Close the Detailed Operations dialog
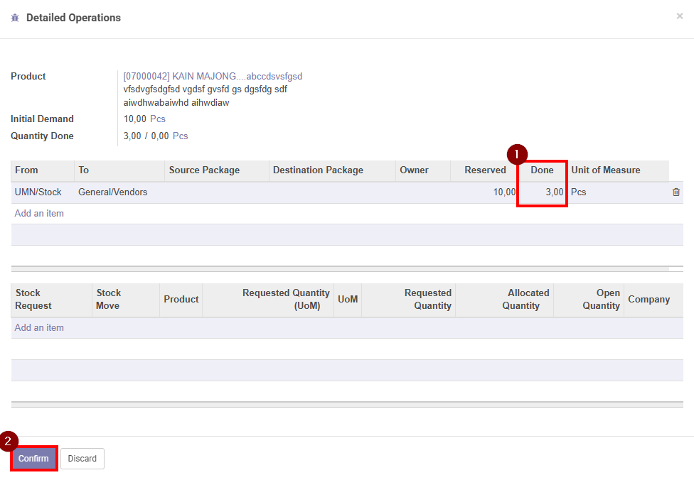694x480 pixels. point(679,16)
